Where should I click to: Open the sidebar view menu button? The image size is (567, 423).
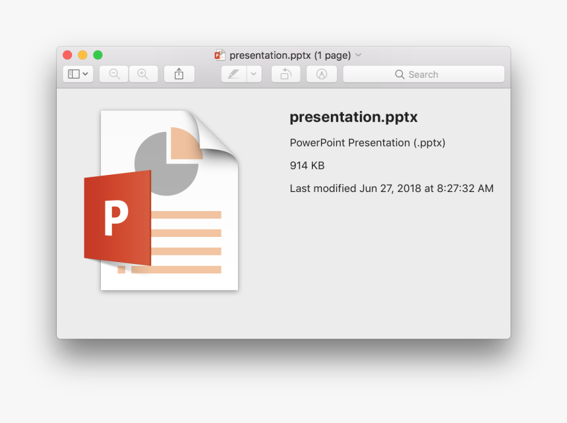click(x=78, y=74)
